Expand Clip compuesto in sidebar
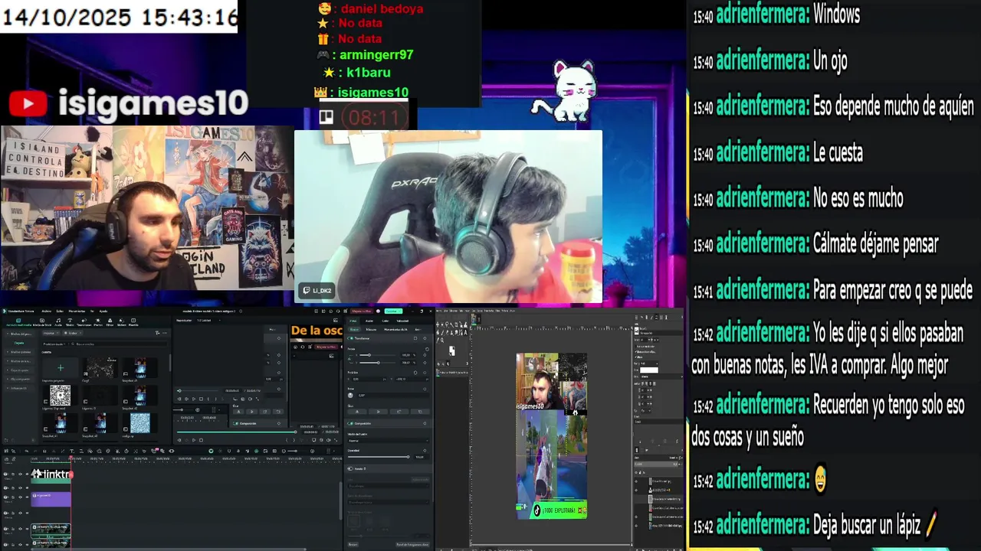Screen dimensions: 981x551 point(19,379)
